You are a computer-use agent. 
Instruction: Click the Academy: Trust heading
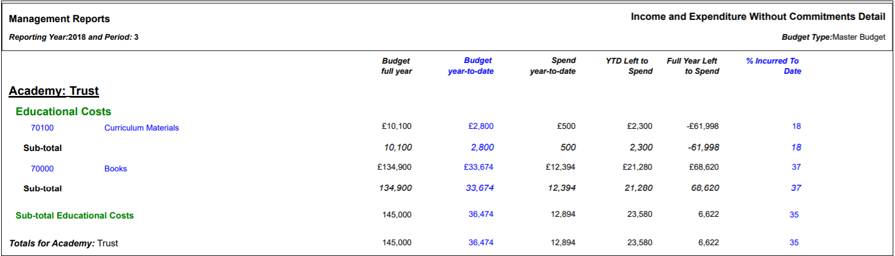(x=53, y=91)
